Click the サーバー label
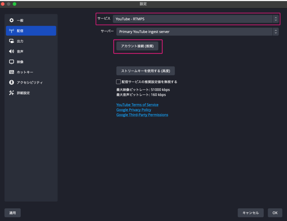This screenshot has width=287, height=221. click(x=107, y=31)
